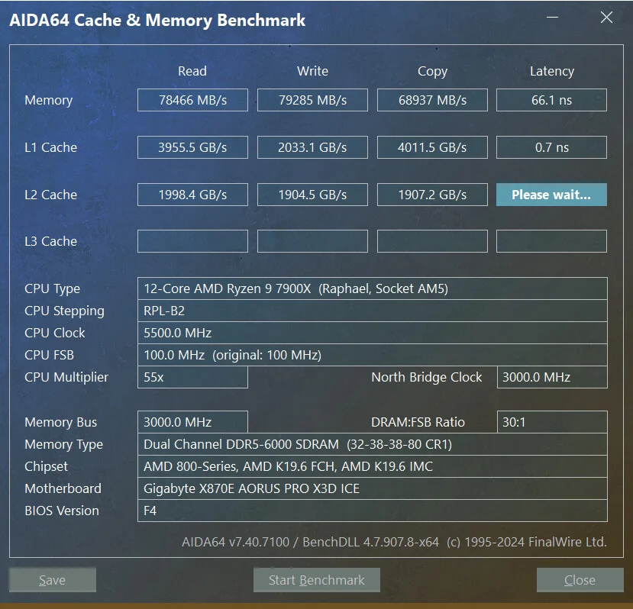Viewport: 633px width, 609px height.
Task: Select the L1 Cache Read value
Action: click(192, 147)
